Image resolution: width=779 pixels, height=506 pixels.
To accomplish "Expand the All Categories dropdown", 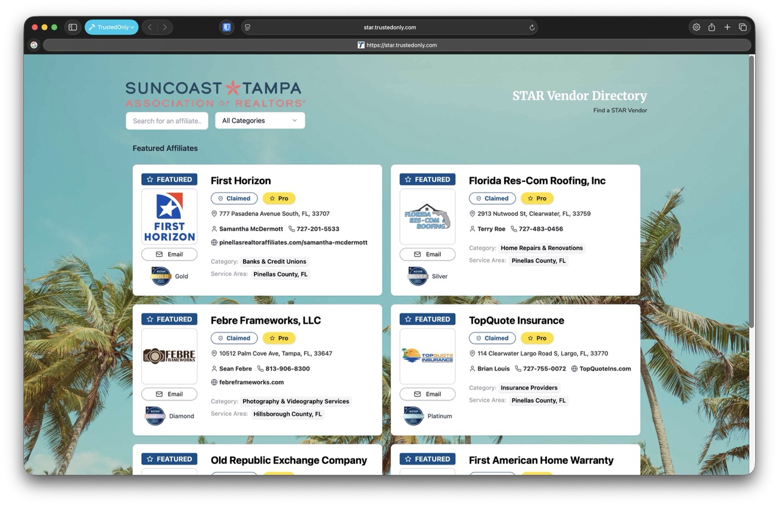I will pyautogui.click(x=260, y=121).
